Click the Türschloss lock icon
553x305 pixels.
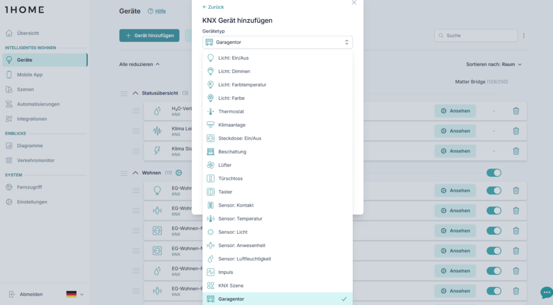[x=211, y=178]
